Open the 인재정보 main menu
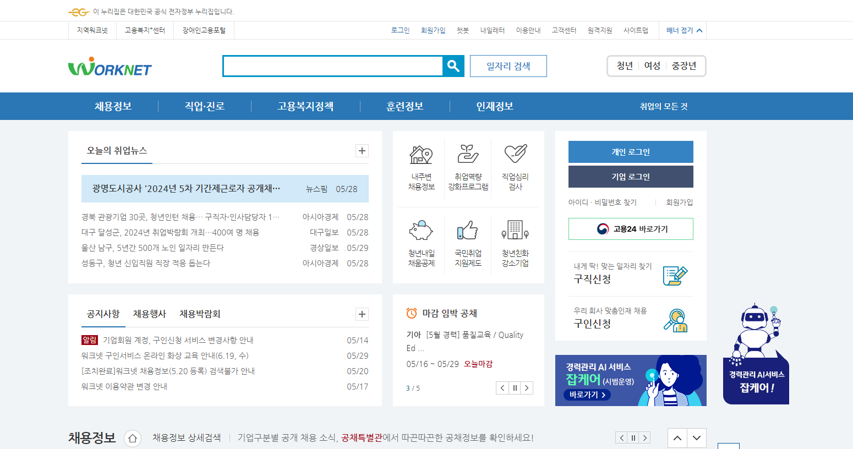The height and width of the screenshot is (449, 853). tap(495, 106)
